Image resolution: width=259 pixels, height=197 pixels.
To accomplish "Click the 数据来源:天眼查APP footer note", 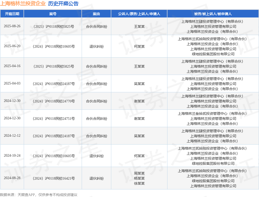I will 39,195.
